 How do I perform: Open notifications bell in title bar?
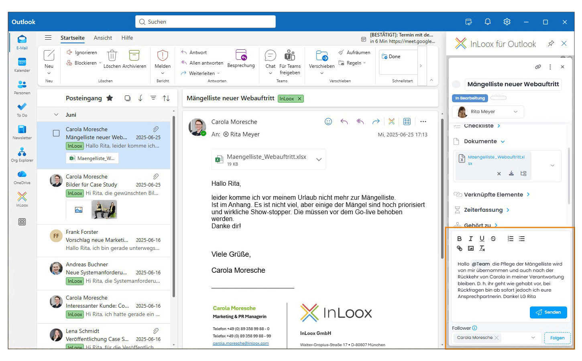[x=488, y=22]
